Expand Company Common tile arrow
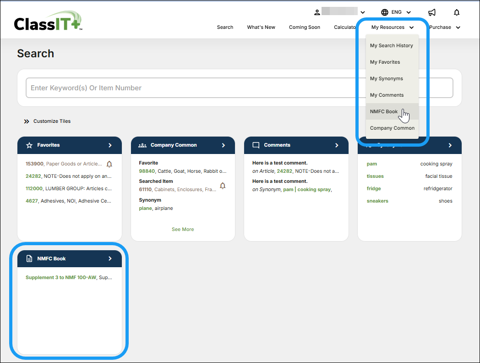The width and height of the screenshot is (480, 363). tap(224, 145)
